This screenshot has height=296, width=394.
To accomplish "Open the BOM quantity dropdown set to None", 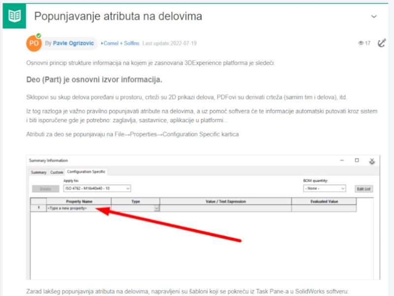I will point(324,188).
